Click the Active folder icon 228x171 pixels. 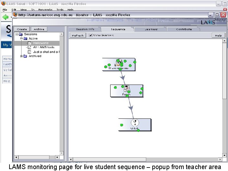pyautogui.click(x=25, y=39)
